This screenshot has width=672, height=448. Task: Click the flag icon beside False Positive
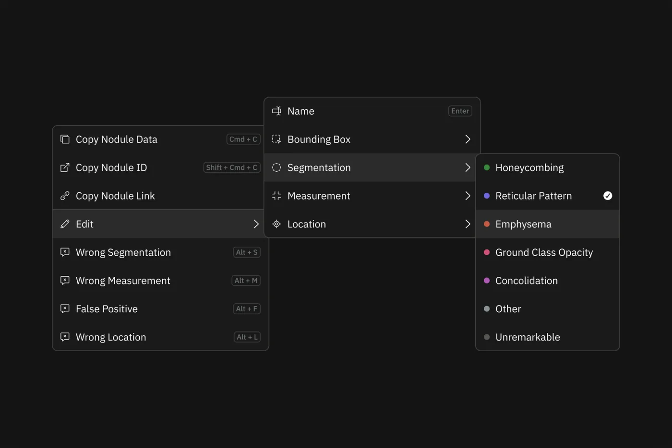65,309
